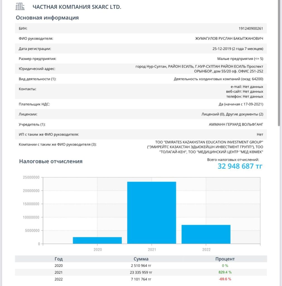Click the Процент column header
Image resolution: width=282 pixels, height=286 pixels.
tap(225, 259)
